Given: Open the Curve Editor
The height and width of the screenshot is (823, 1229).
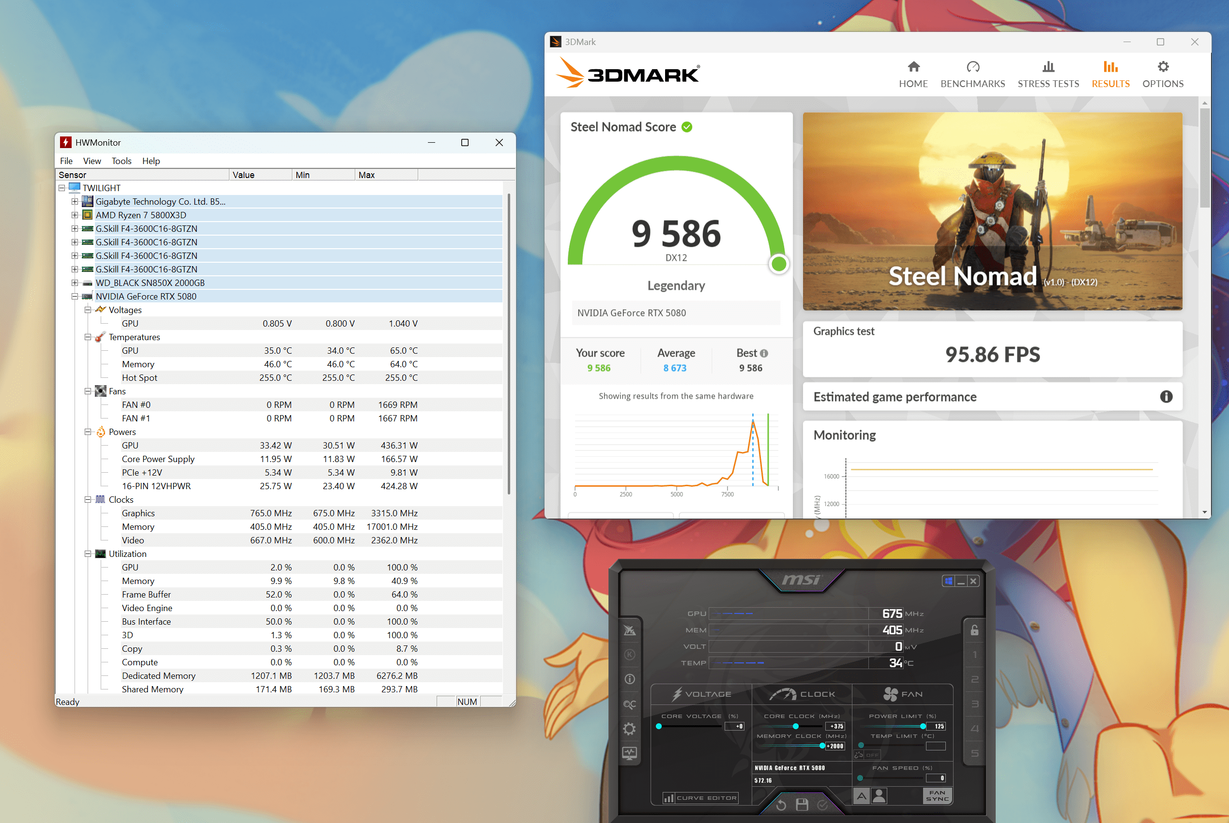Looking at the screenshot, I should click(x=701, y=798).
